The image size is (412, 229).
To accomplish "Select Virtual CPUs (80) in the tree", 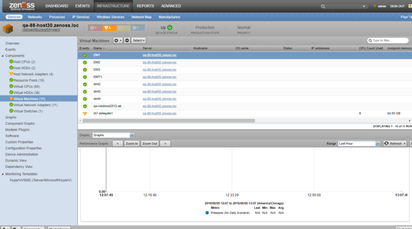I will pos(27,86).
